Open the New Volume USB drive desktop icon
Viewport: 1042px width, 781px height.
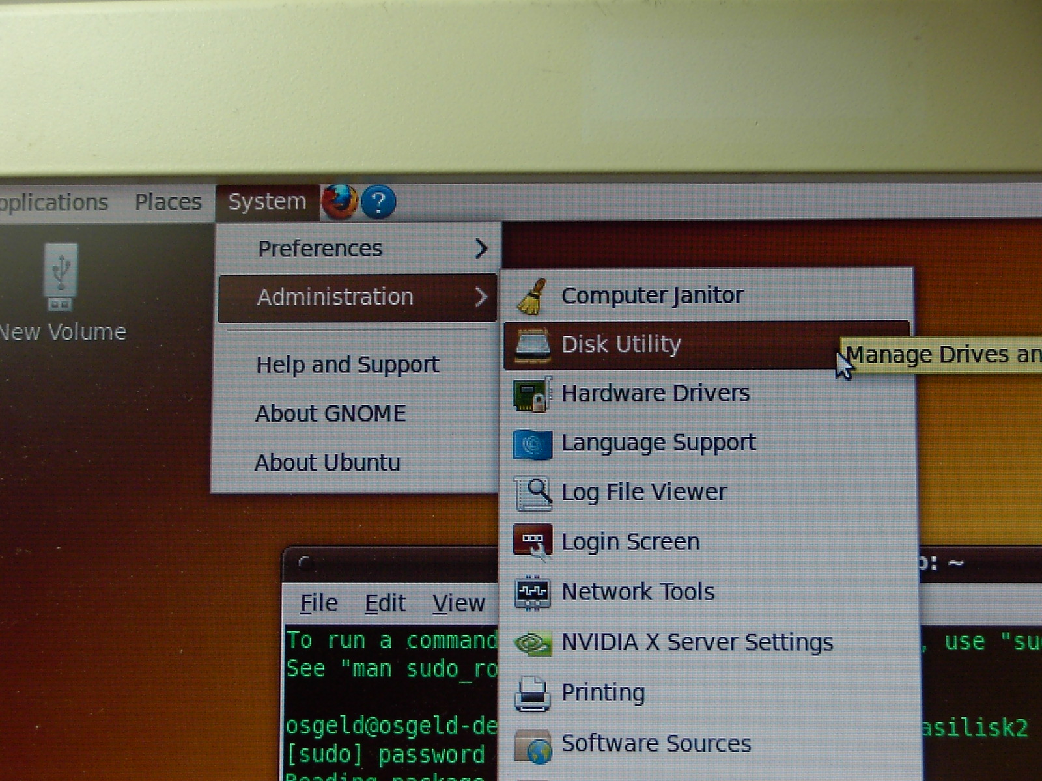[61, 277]
